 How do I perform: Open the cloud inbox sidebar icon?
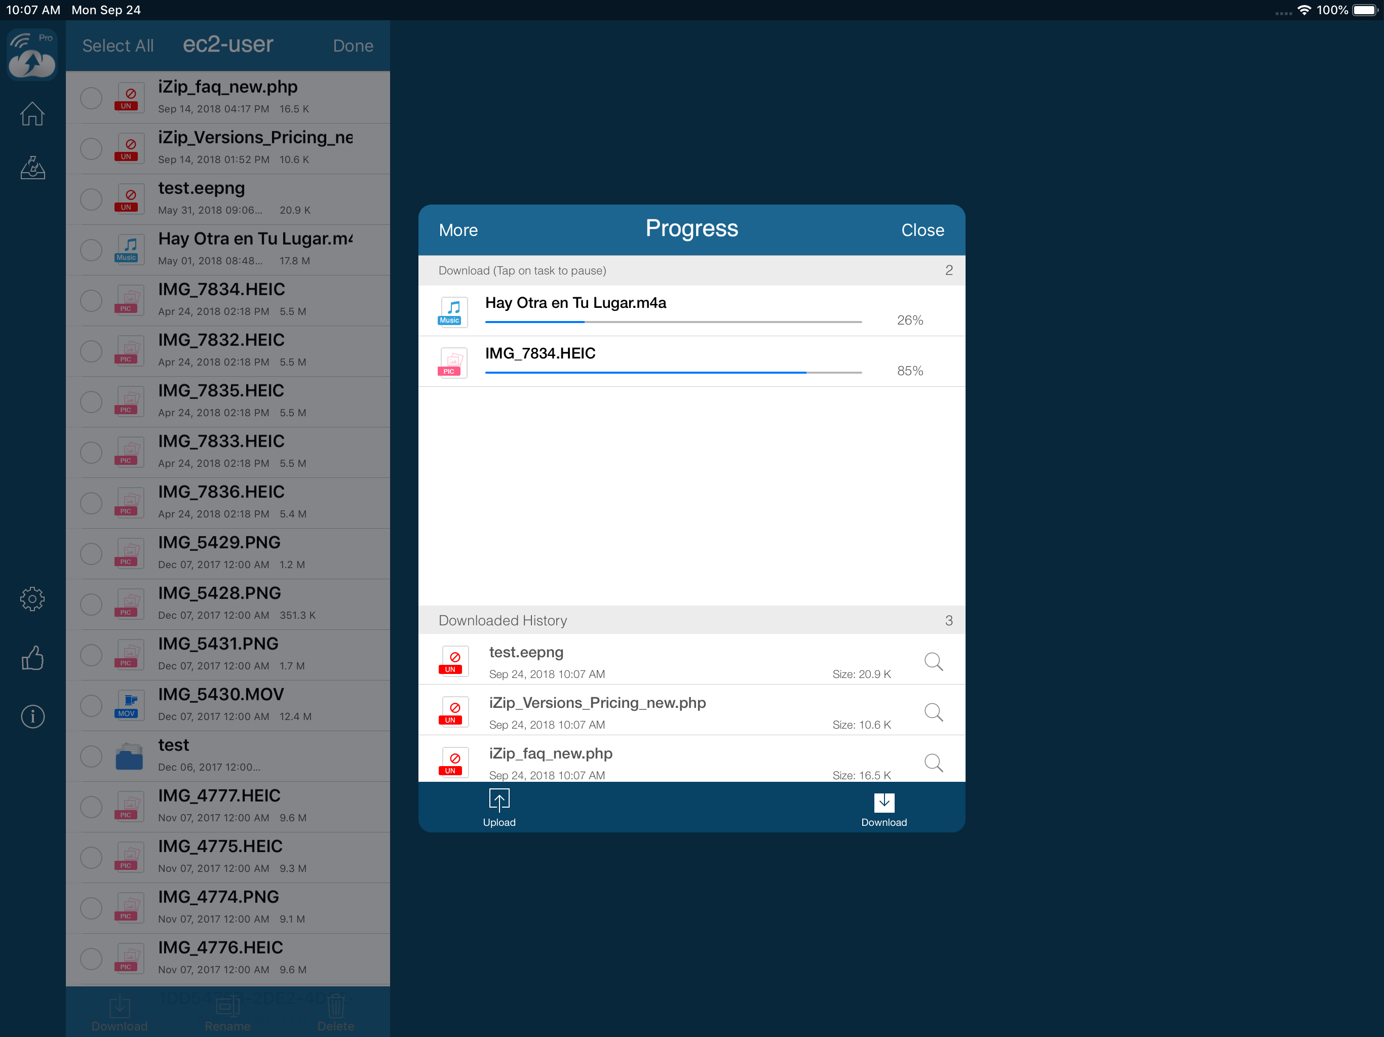(32, 168)
